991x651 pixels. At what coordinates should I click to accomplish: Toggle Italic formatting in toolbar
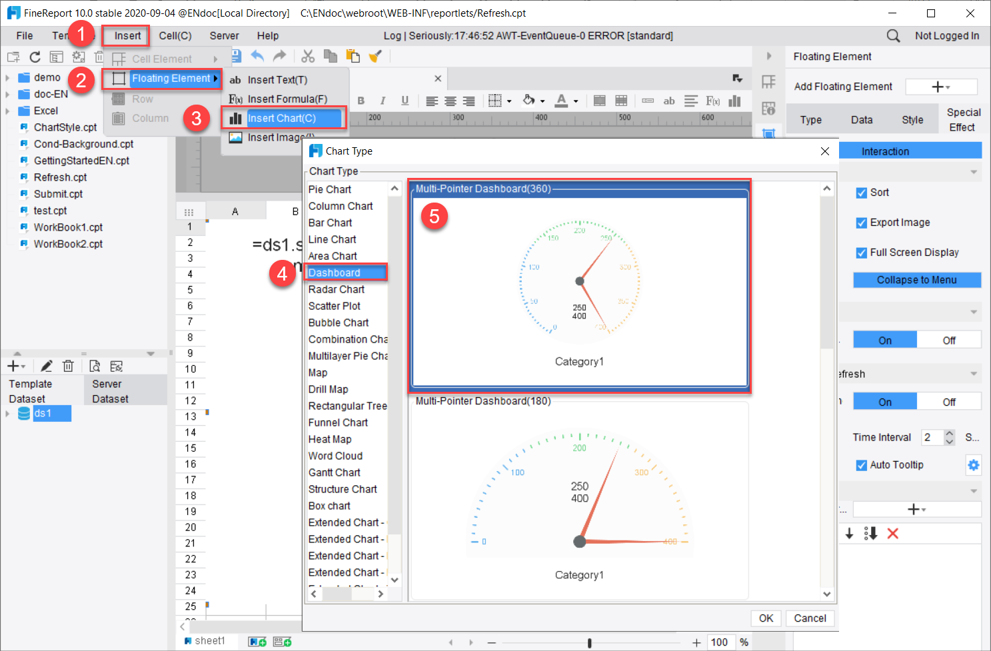(x=383, y=101)
